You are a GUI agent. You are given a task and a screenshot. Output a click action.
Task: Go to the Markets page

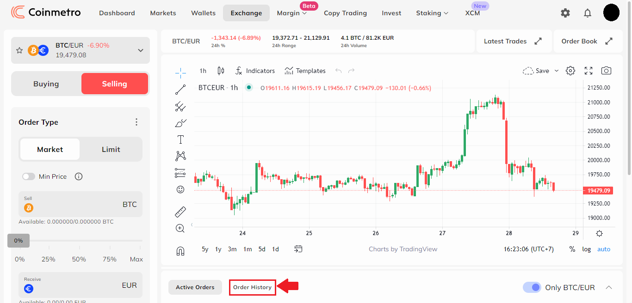[x=163, y=13]
